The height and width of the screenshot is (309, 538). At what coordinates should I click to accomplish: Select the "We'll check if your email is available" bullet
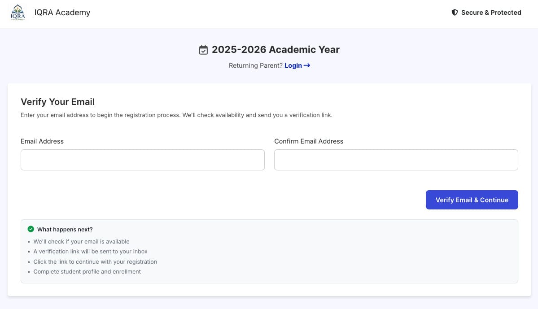[81, 242]
